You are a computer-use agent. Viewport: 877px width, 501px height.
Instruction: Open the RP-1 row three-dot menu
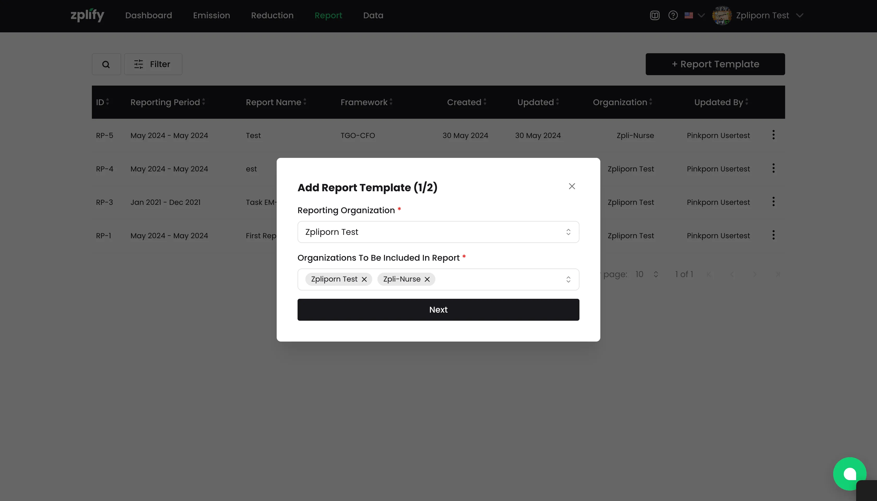pyautogui.click(x=773, y=235)
